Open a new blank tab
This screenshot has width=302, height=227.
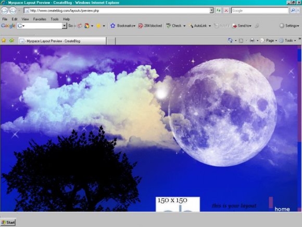pos(111,41)
